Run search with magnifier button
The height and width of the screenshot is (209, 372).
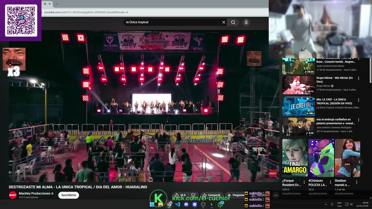coord(233,22)
